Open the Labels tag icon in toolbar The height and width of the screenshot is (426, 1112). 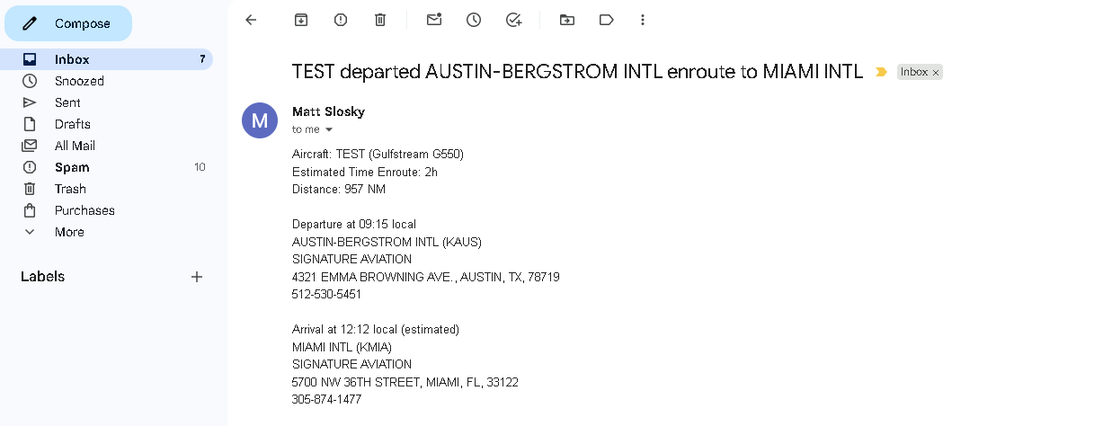coord(607,20)
